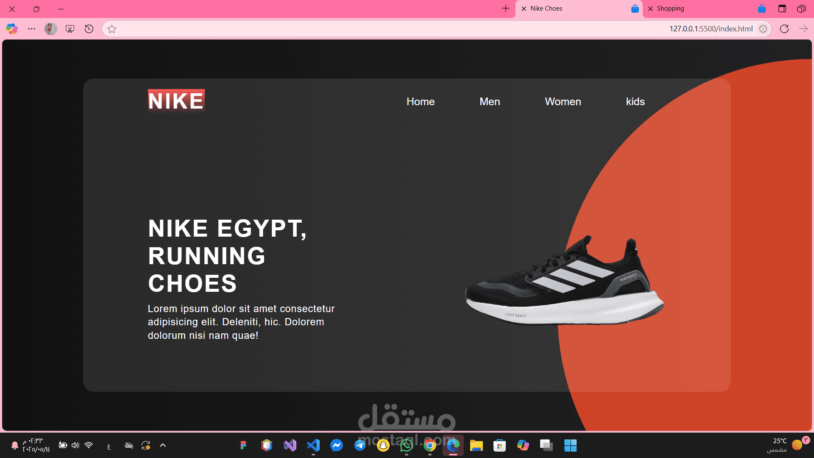Open the kids nav link

tap(636, 102)
